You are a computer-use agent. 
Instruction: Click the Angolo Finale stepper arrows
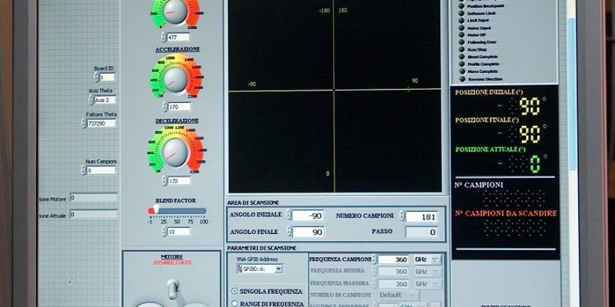tap(289, 231)
